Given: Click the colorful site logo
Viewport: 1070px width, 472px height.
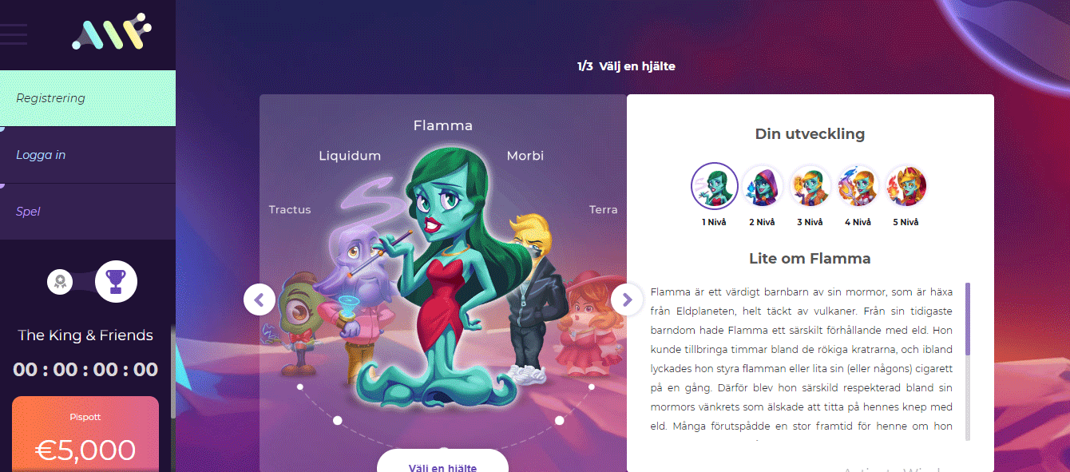Looking at the screenshot, I should click(x=111, y=32).
